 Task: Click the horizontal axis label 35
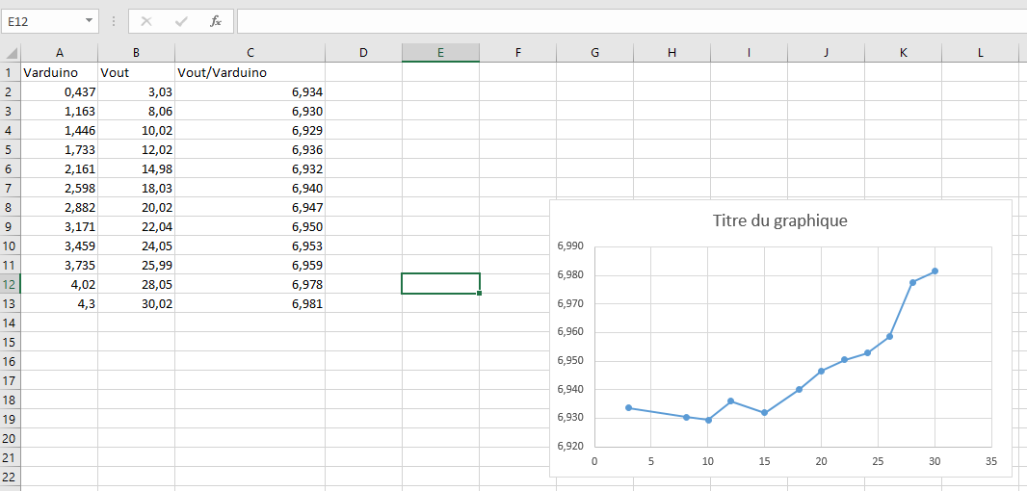(991, 461)
